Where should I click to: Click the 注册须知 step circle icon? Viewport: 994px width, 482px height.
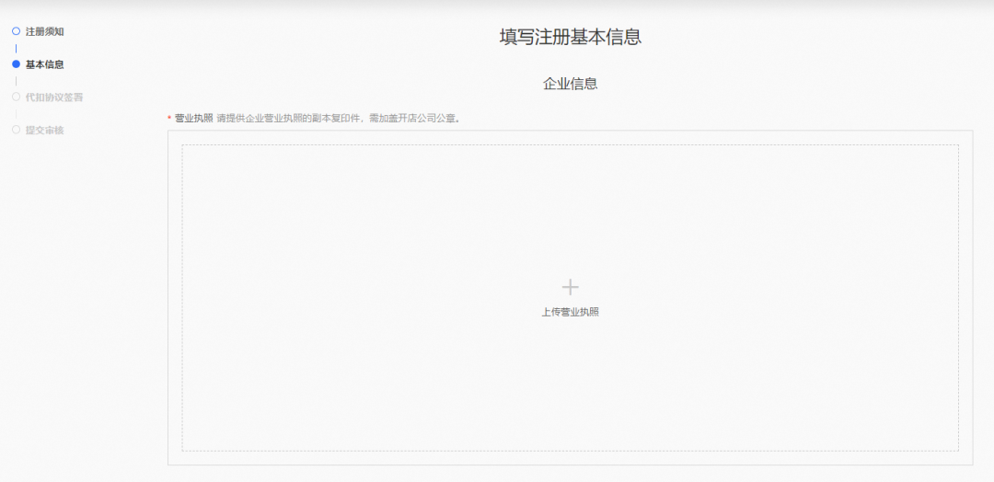pyautogui.click(x=16, y=31)
